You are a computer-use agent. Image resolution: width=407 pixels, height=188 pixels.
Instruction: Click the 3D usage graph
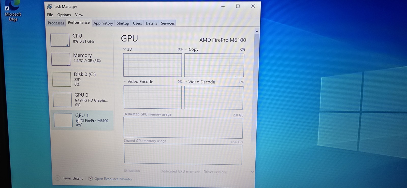tap(152, 65)
